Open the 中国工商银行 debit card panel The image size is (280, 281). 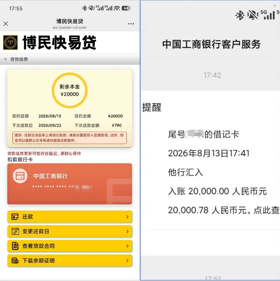(70, 184)
